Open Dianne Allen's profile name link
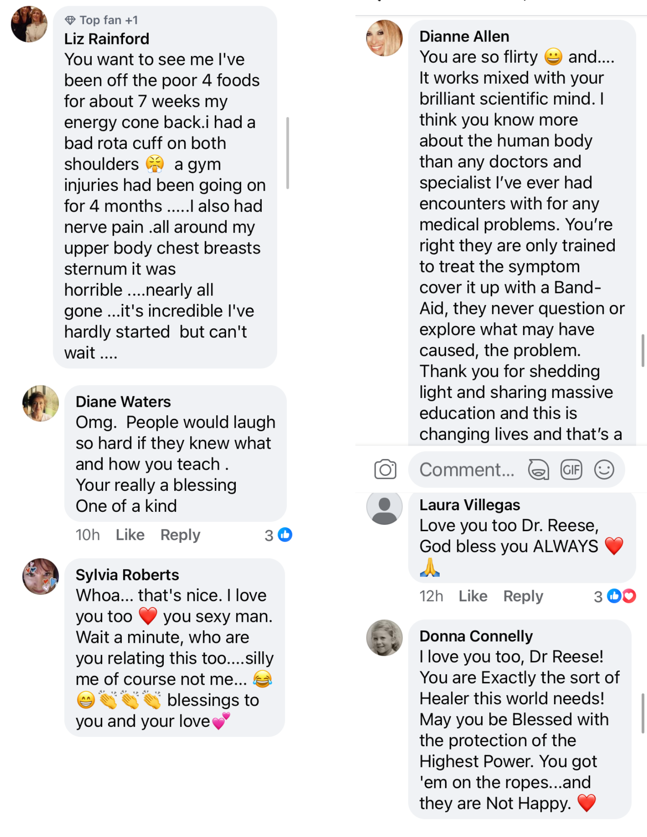647x837 pixels. pos(464,36)
